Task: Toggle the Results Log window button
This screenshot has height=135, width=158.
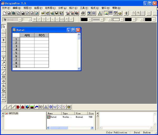Action: pos(111,13)
